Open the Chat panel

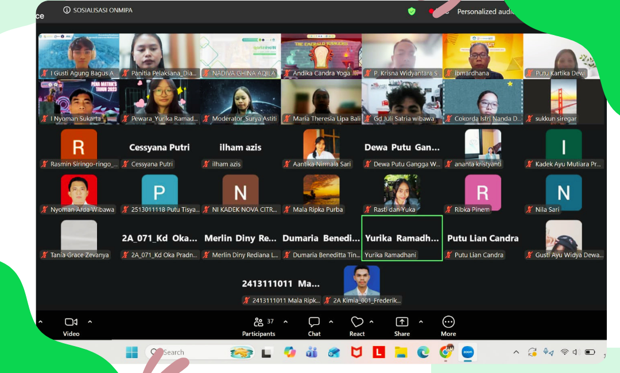(314, 326)
